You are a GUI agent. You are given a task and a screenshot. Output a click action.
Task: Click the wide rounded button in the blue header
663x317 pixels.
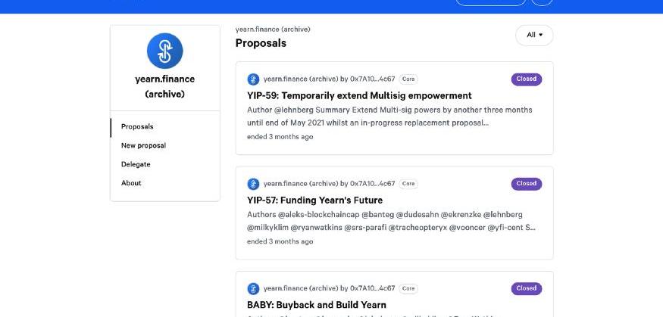click(490, 2)
